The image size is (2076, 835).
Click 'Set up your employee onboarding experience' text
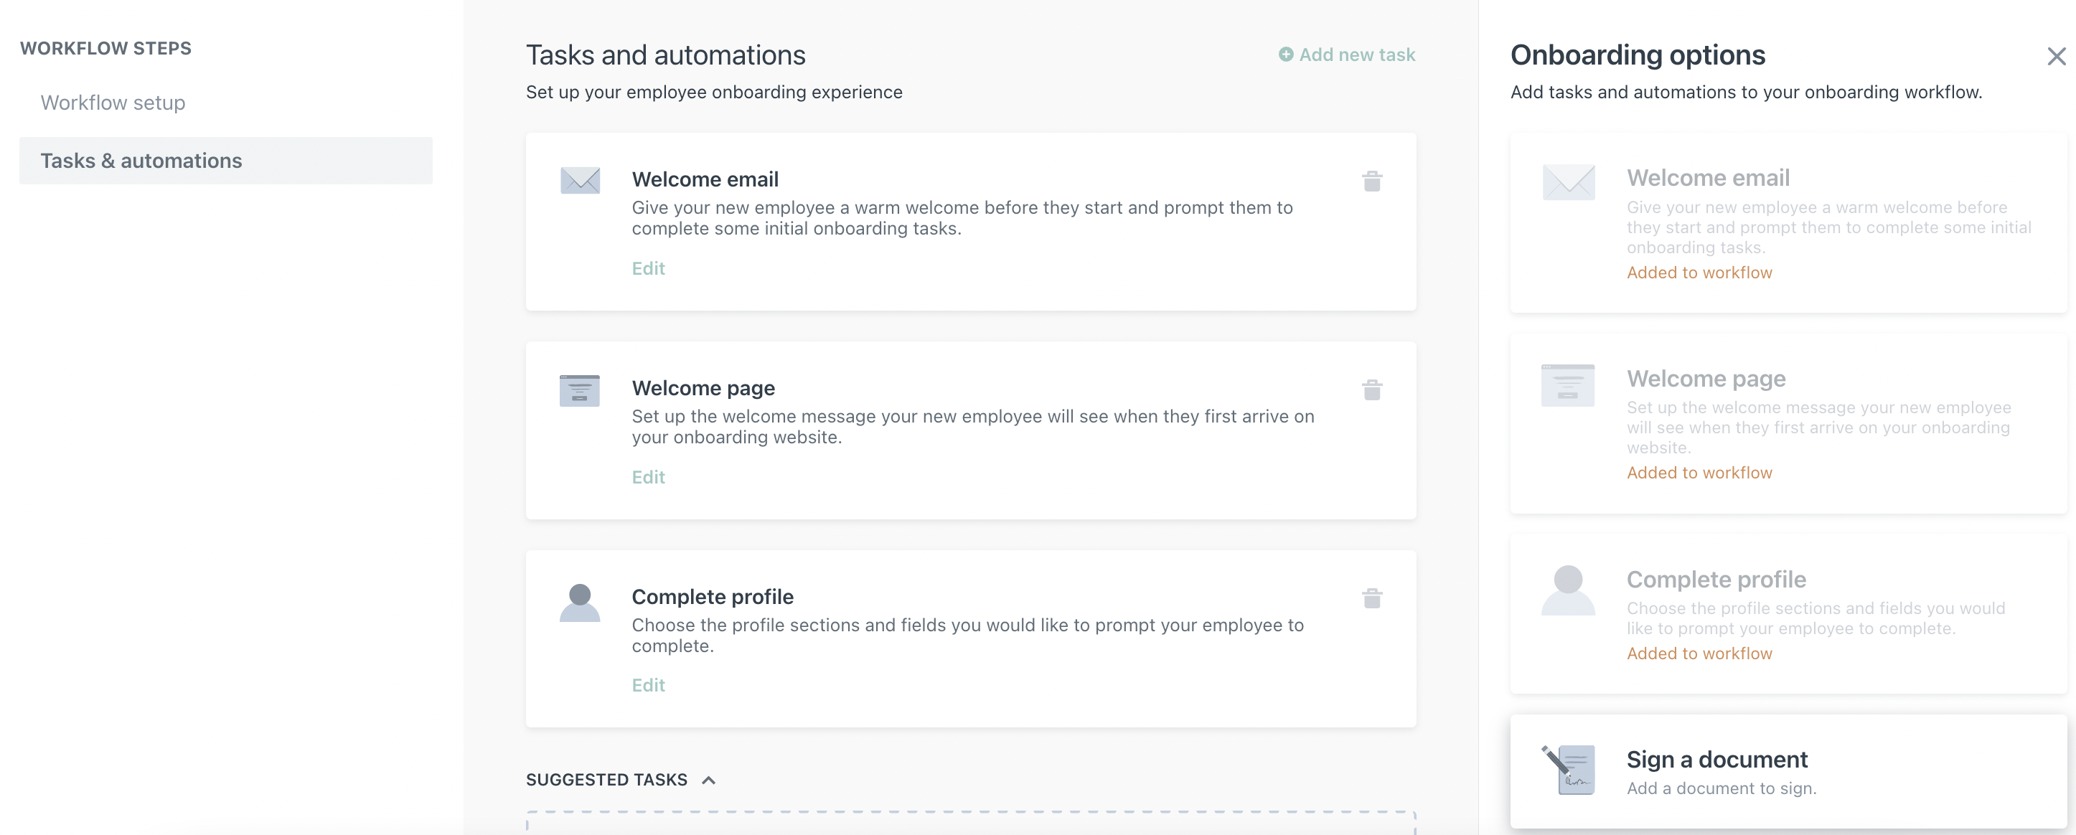pyautogui.click(x=714, y=92)
